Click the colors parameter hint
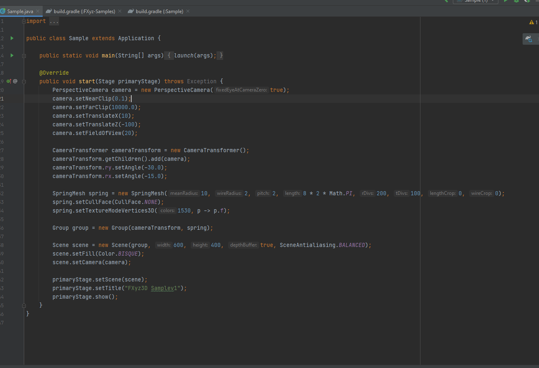Screen dimensions: 539x368 167,210
